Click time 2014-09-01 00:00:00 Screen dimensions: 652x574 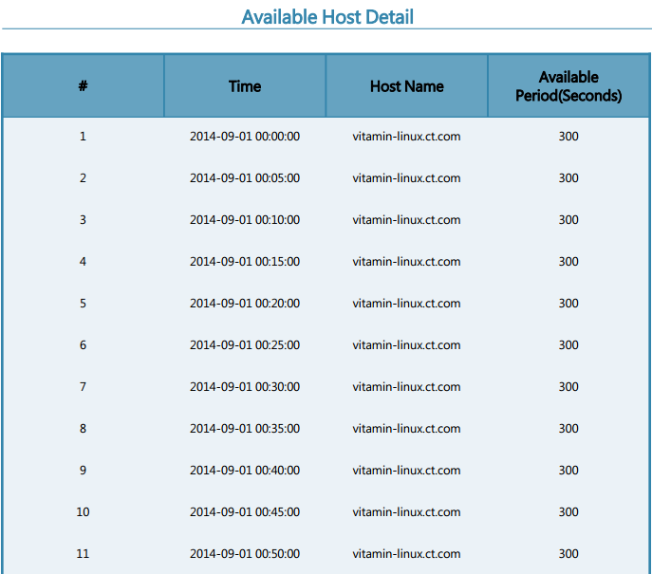tap(245, 137)
